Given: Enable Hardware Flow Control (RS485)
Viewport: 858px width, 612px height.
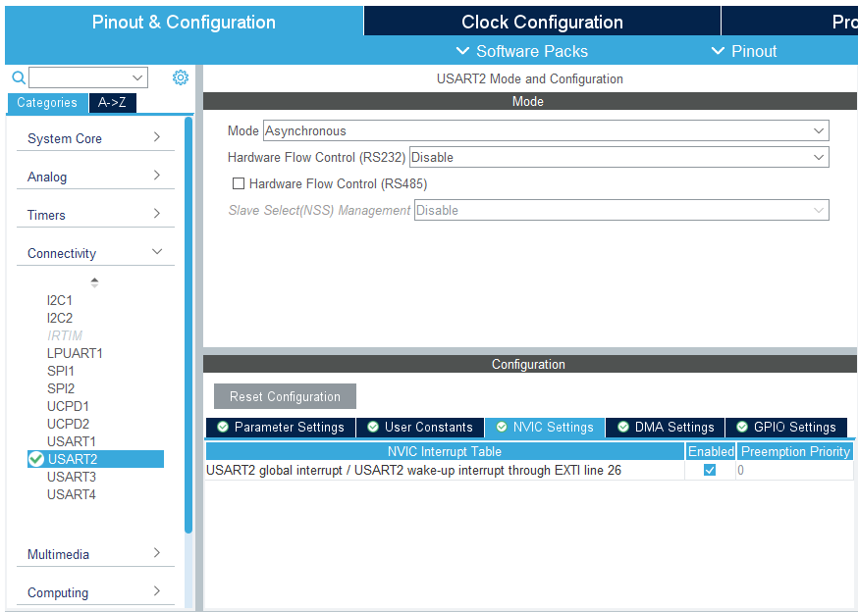Looking at the screenshot, I should coord(239,183).
